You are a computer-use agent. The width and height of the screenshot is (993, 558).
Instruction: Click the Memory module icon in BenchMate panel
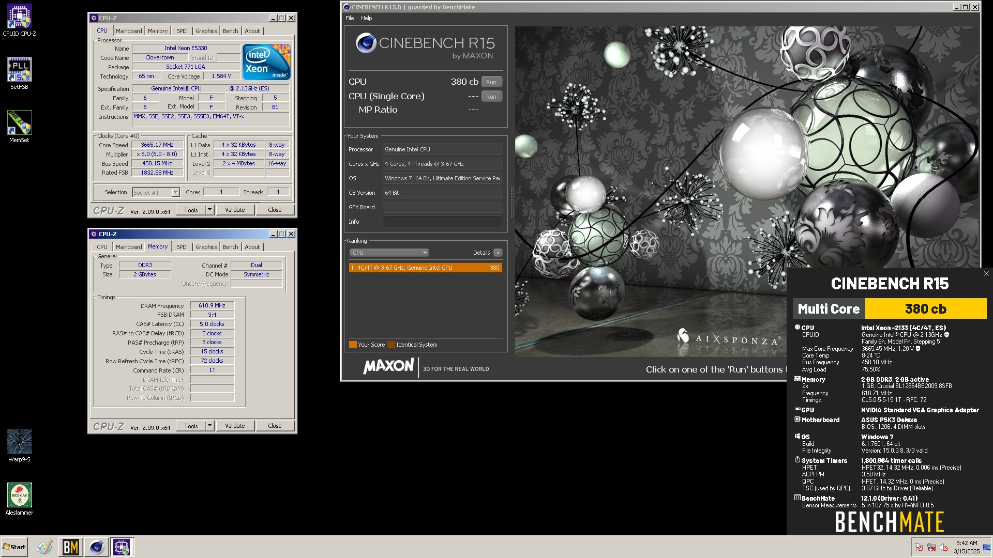point(797,379)
